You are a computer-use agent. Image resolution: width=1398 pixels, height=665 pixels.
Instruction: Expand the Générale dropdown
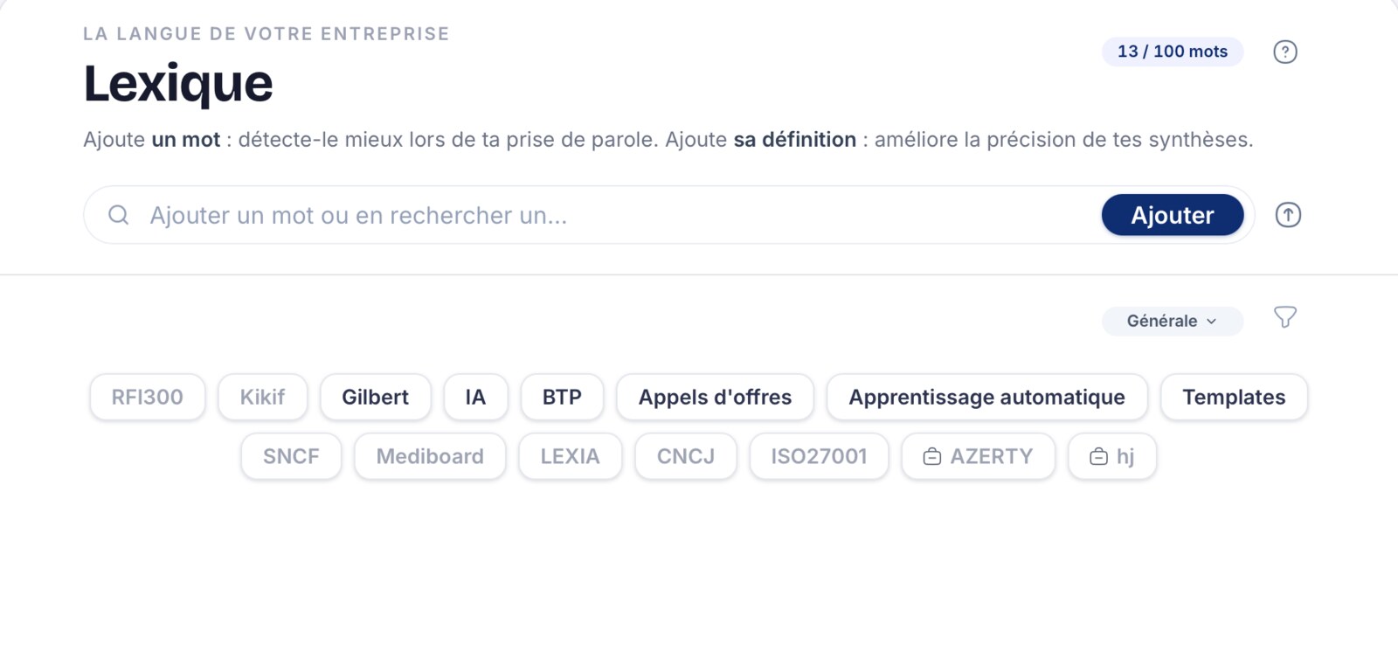pyautogui.click(x=1172, y=321)
